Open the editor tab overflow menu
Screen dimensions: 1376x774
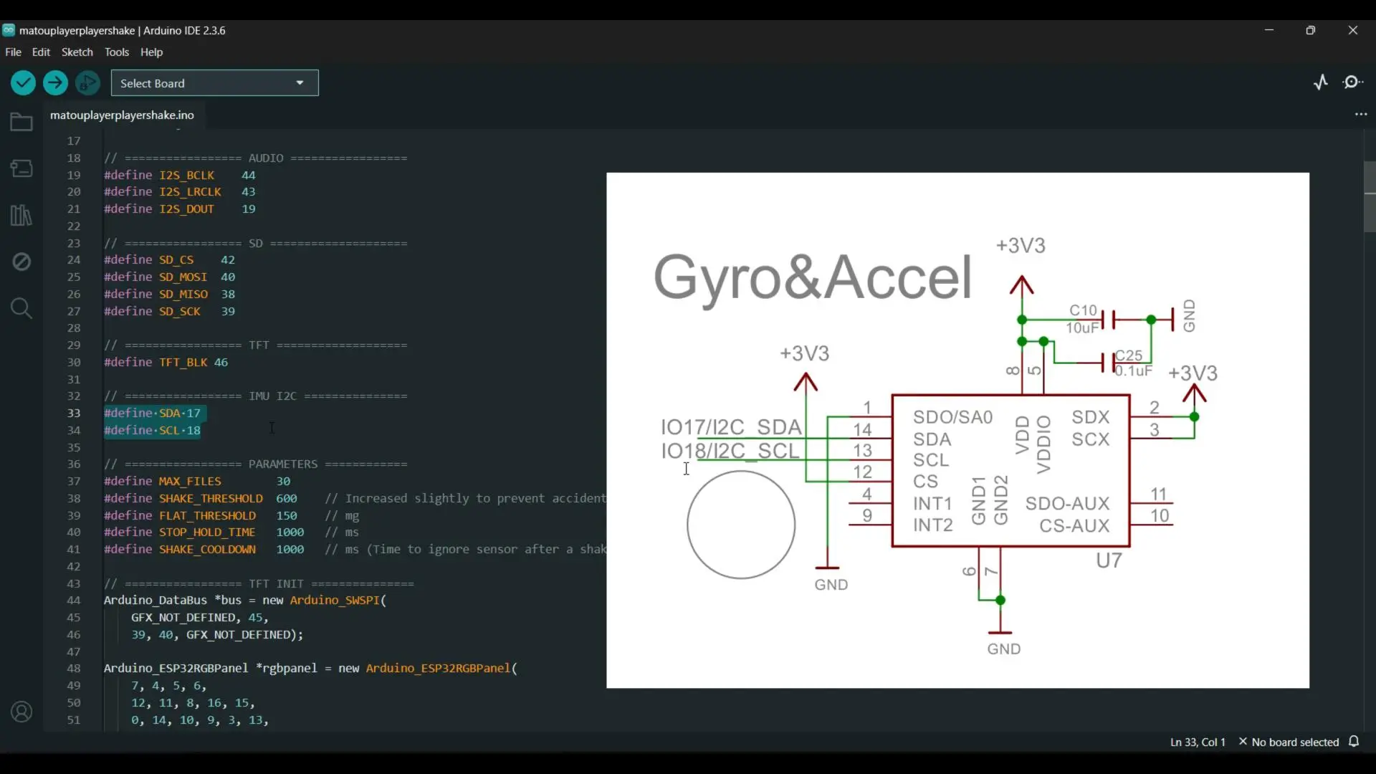[1361, 115]
